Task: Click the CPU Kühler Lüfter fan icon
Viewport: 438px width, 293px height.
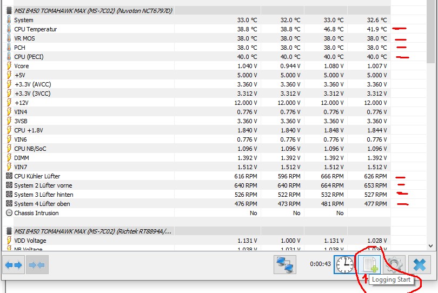Action: 9,176
